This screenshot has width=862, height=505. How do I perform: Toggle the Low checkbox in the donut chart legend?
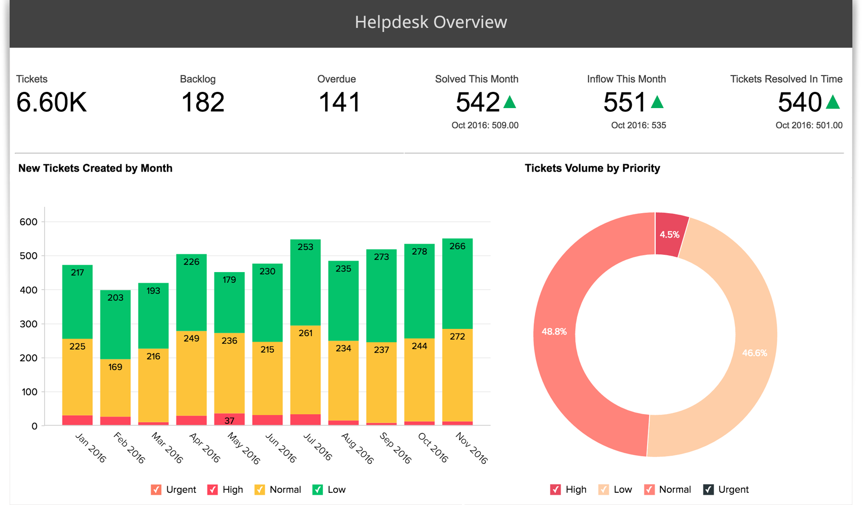tap(603, 489)
